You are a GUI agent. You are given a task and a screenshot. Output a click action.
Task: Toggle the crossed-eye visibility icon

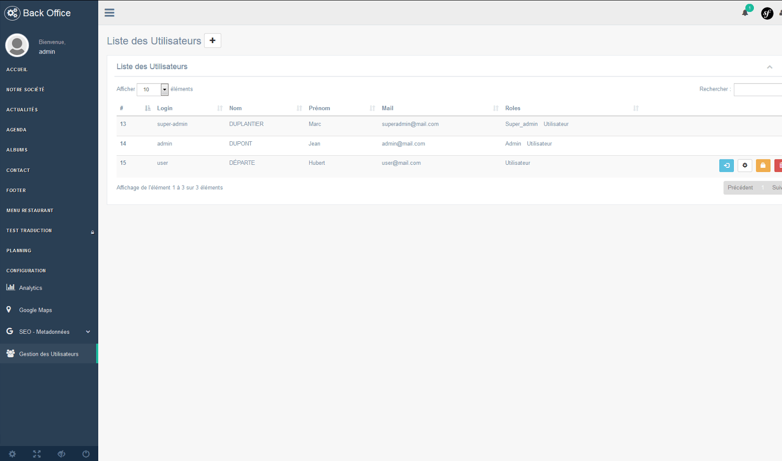62,454
